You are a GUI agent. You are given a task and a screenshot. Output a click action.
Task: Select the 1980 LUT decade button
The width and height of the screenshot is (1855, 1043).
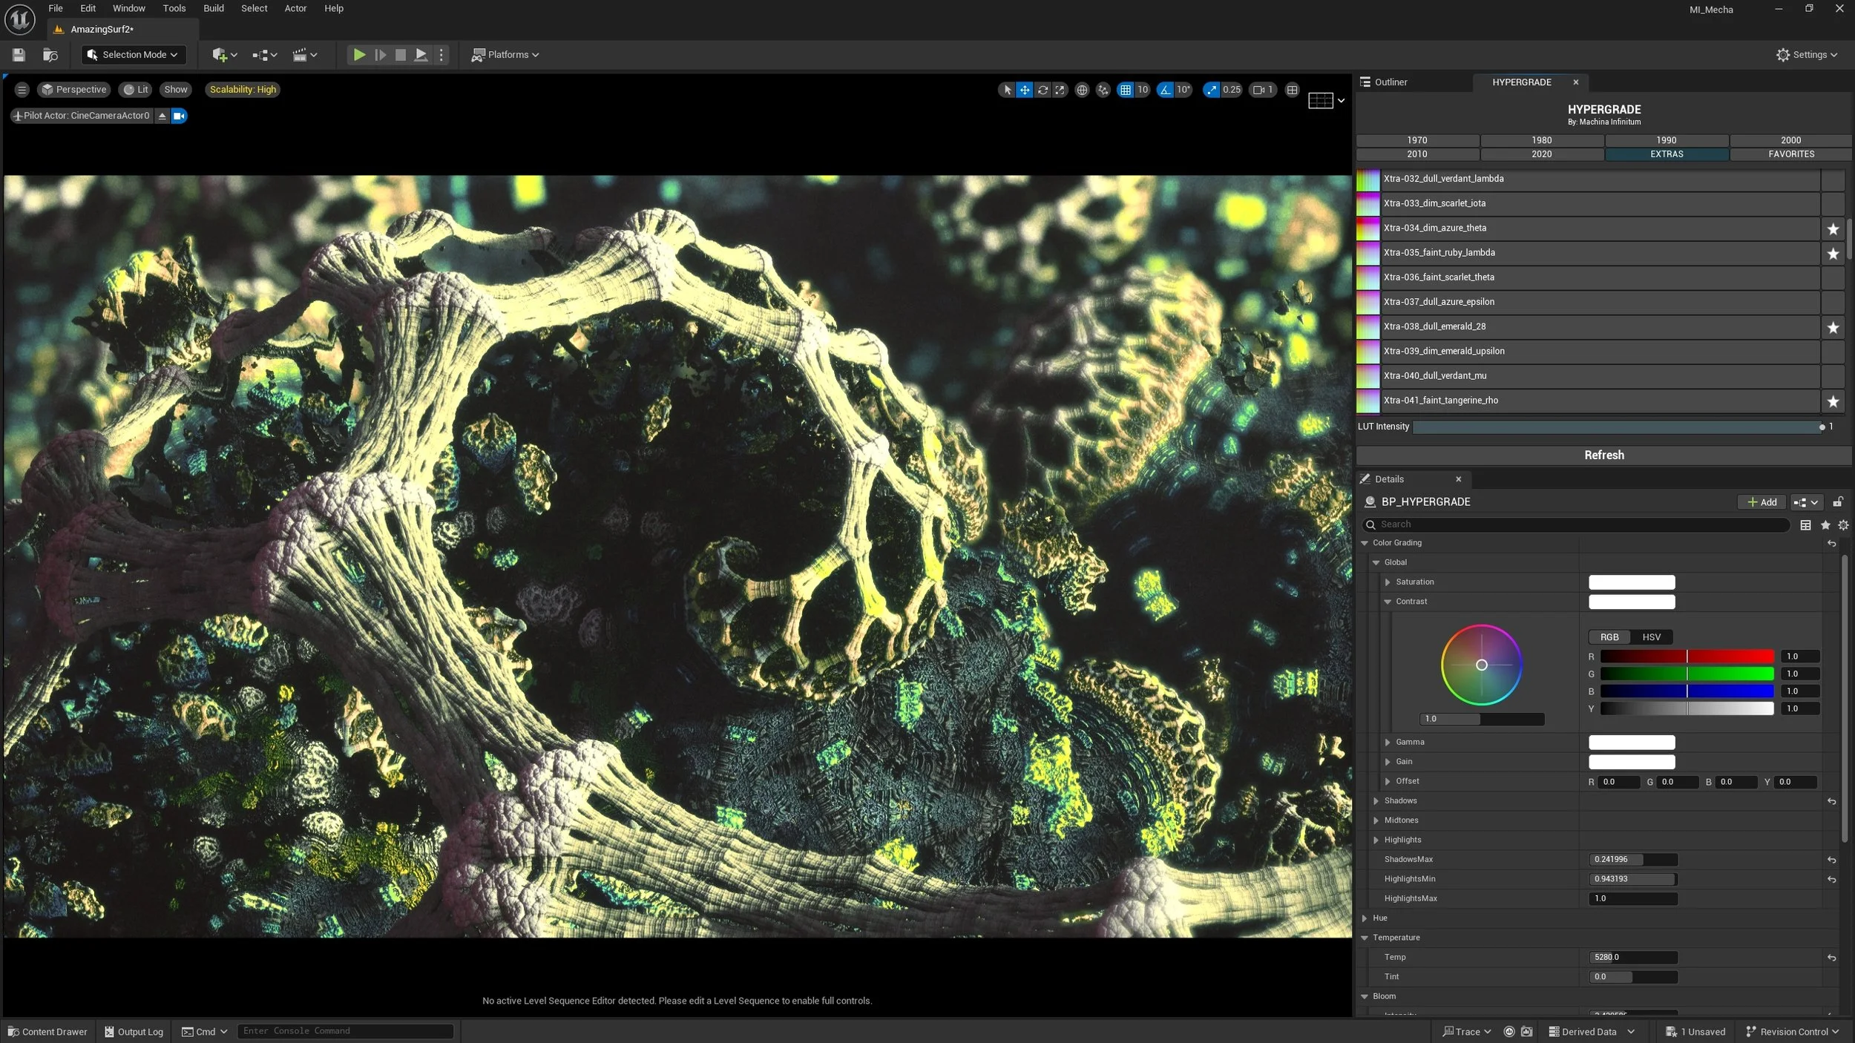[x=1541, y=140]
